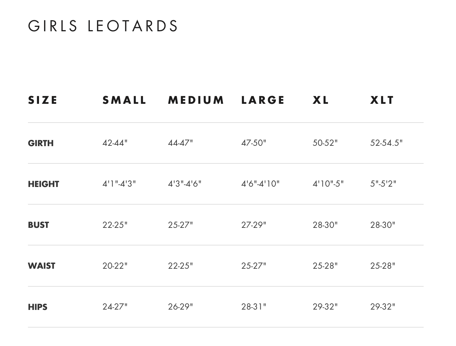
Task: Click the 42-44" girth value
Action: click(x=115, y=143)
